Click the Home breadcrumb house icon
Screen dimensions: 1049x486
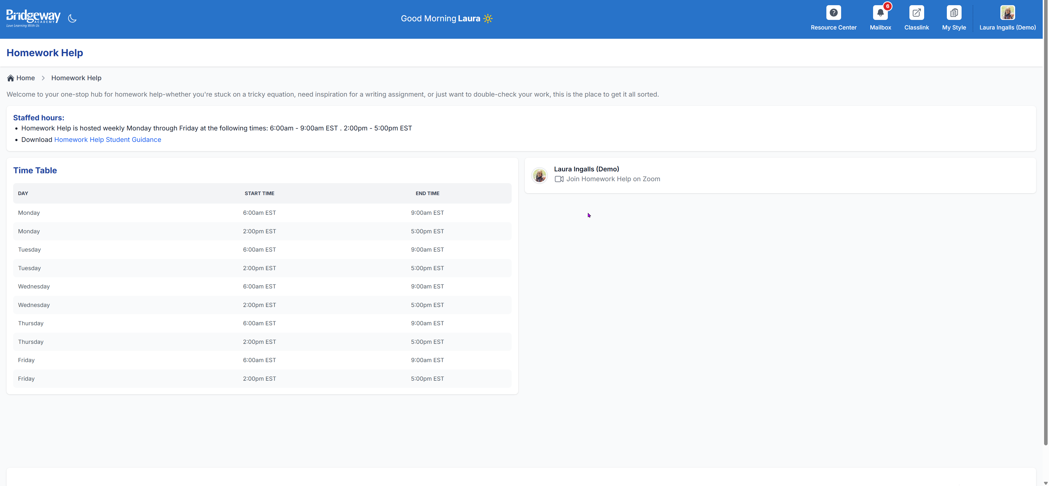[x=11, y=78]
